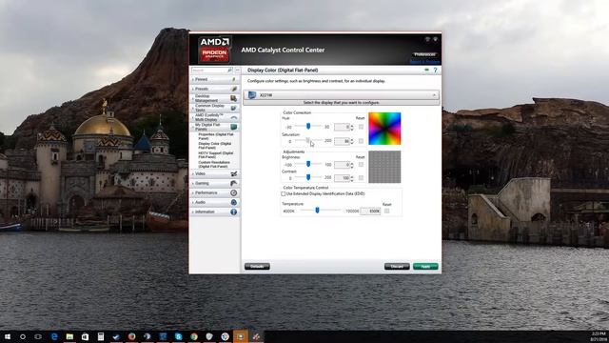Tick the Contrast Reset checkbox
Viewport: 609px width, 343px height.
tap(361, 178)
